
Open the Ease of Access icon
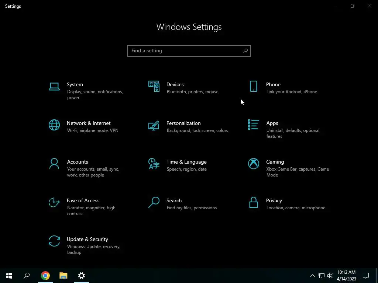coord(54,202)
